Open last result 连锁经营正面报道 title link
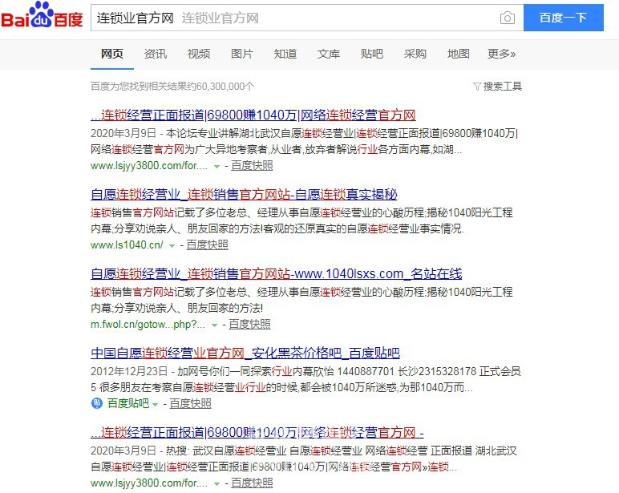 pyautogui.click(x=257, y=433)
